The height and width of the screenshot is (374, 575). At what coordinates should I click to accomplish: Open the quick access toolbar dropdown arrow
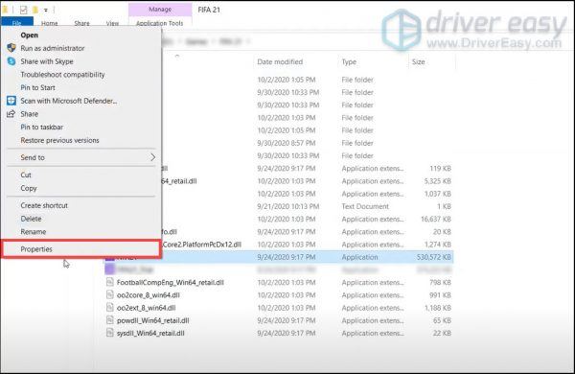(46, 11)
